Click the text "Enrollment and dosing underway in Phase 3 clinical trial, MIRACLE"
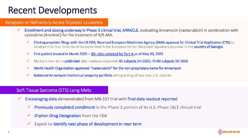248x138 pixels. tap(82, 30)
